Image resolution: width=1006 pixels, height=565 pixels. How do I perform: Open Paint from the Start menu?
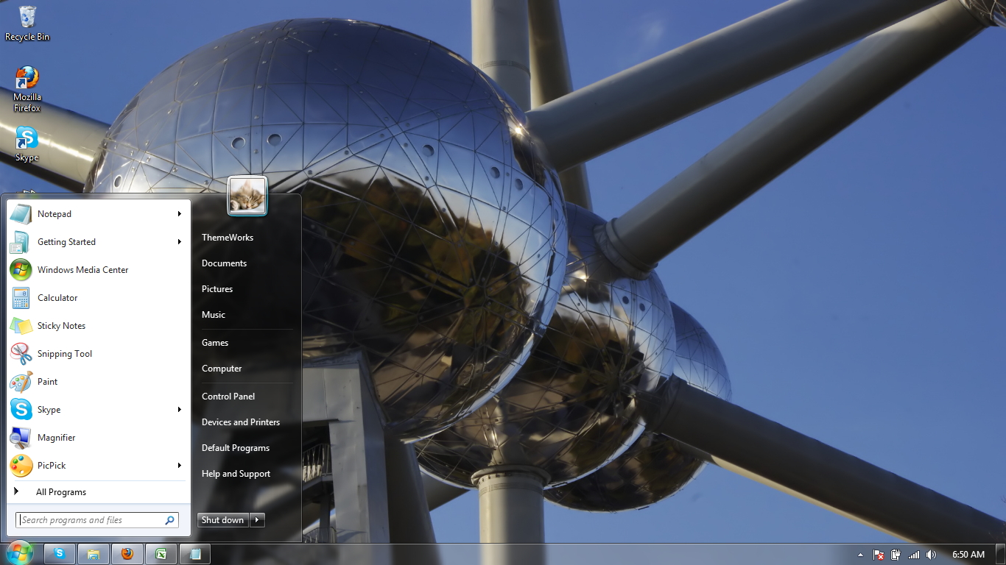pos(47,382)
